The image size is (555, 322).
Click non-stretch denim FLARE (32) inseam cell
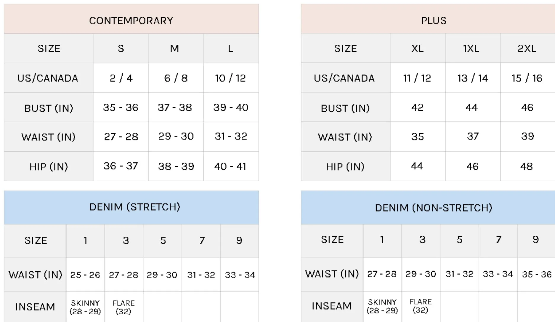click(421, 306)
